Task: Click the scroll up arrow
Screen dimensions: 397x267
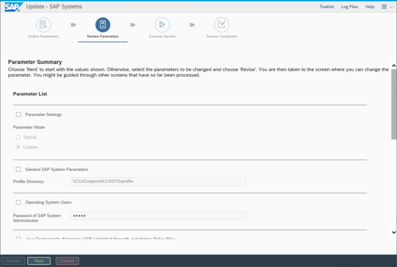Action: point(394,66)
